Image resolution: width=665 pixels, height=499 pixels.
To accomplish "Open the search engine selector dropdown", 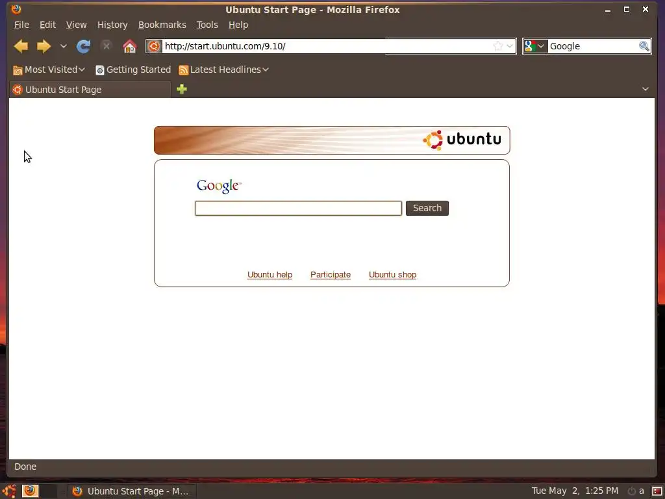I will [x=535, y=46].
